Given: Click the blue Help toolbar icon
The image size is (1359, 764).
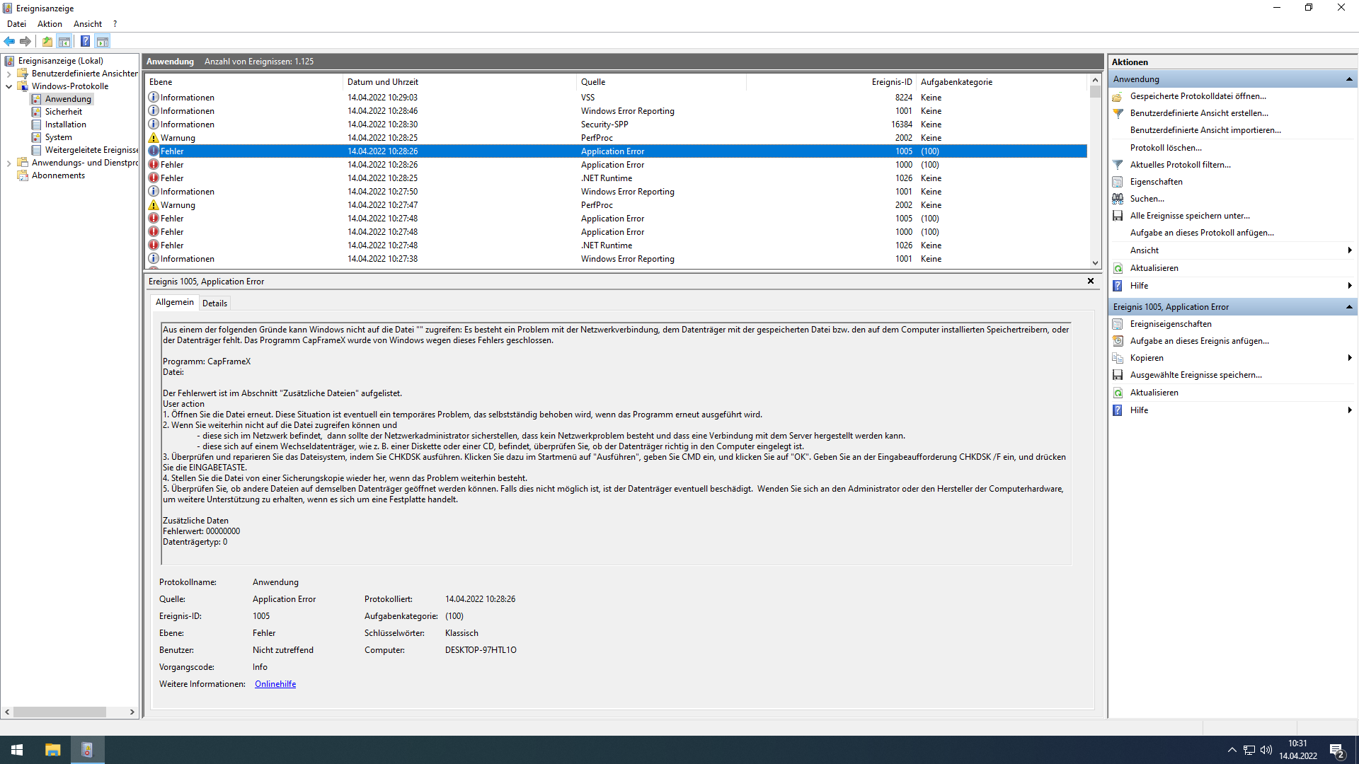Looking at the screenshot, I should 85,41.
